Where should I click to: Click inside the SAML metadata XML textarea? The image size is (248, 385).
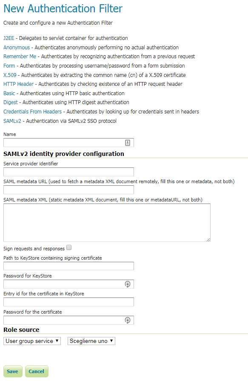107,222
